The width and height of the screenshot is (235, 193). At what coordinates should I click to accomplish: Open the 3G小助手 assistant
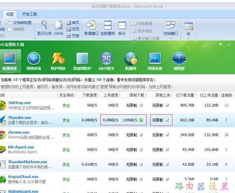pyautogui.click(x=107, y=61)
